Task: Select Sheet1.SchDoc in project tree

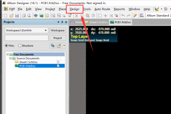Action: tap(28, 62)
